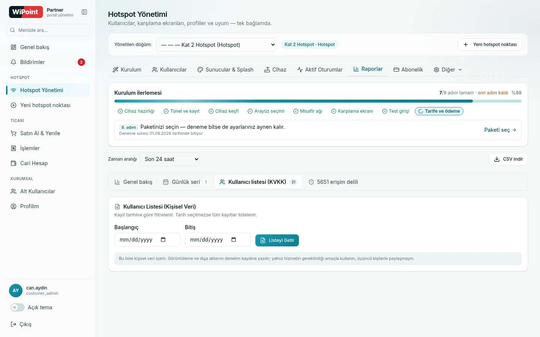
Task: Switch to Kullanıcılar tab
Action: click(x=169, y=70)
